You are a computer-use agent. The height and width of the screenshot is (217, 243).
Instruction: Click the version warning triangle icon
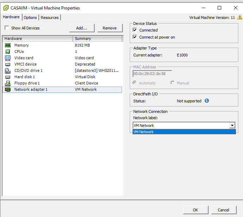tap(240, 17)
